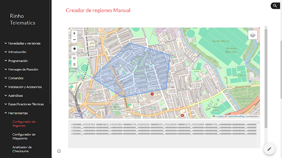Viewport: 282px width, 158px height.
Task: Open the Programación page
Action: point(18,61)
